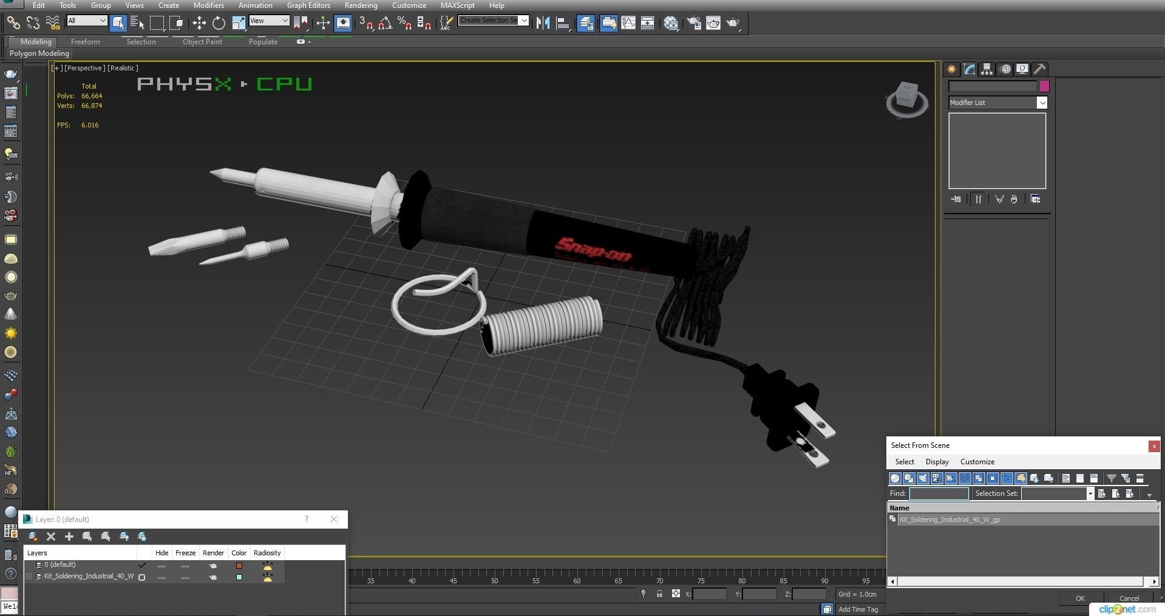
Task: Choose the Select and Move tool
Action: point(199,23)
